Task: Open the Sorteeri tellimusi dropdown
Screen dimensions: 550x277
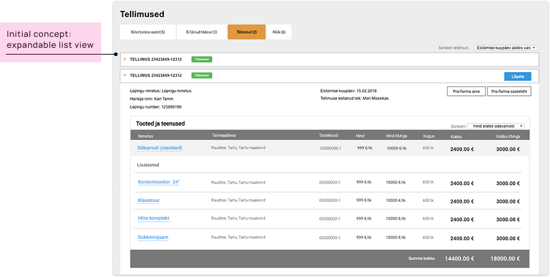Action: point(506,48)
